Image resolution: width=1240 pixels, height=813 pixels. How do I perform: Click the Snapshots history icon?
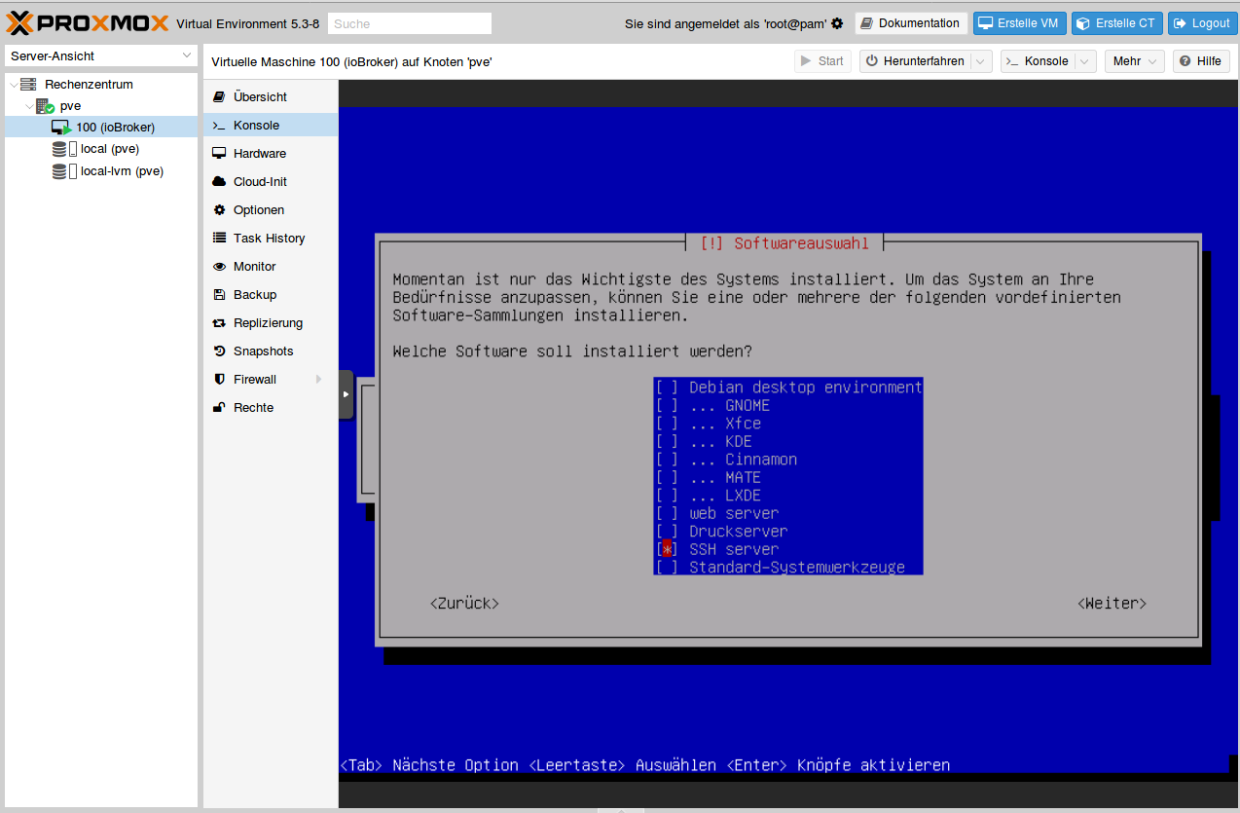click(x=219, y=351)
